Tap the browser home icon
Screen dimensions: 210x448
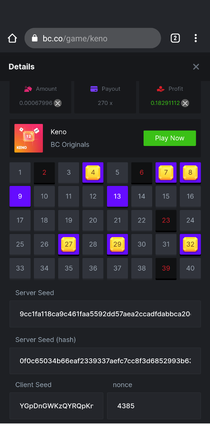pyautogui.click(x=12, y=38)
